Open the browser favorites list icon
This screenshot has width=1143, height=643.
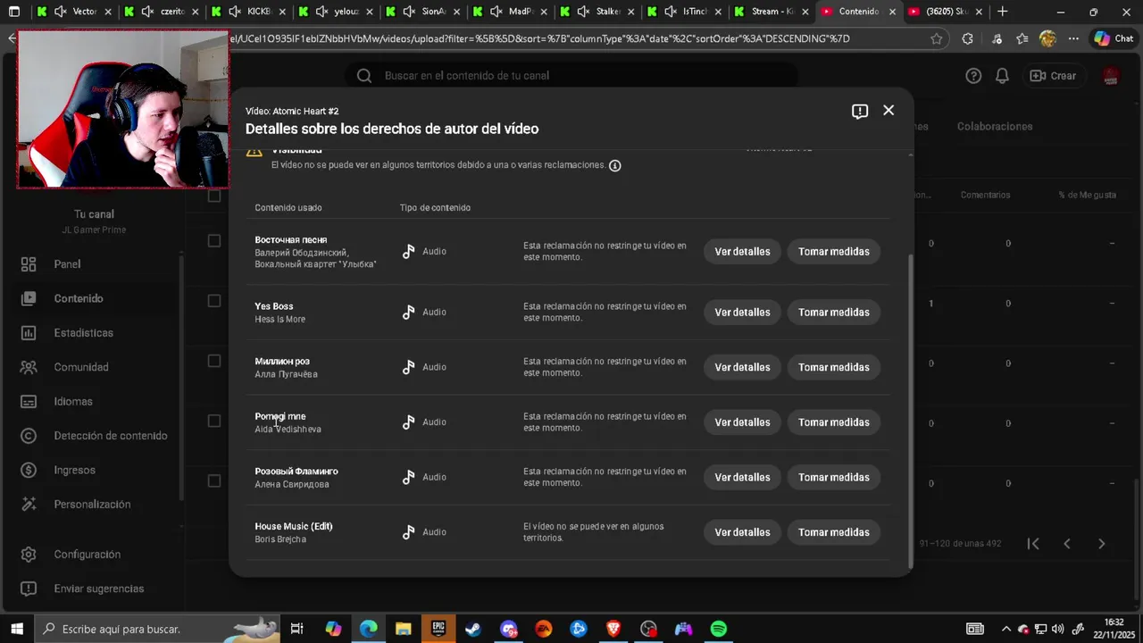[x=1022, y=38]
